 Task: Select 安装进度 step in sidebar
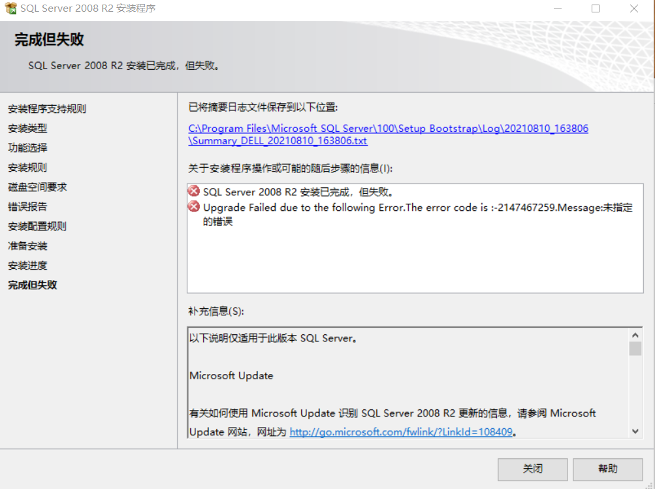pos(27,266)
